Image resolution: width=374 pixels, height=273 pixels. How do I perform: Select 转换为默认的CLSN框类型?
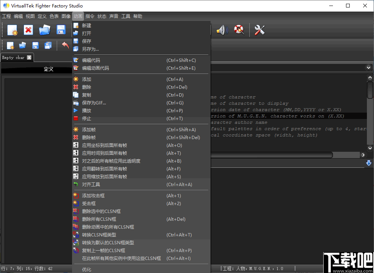(141, 243)
